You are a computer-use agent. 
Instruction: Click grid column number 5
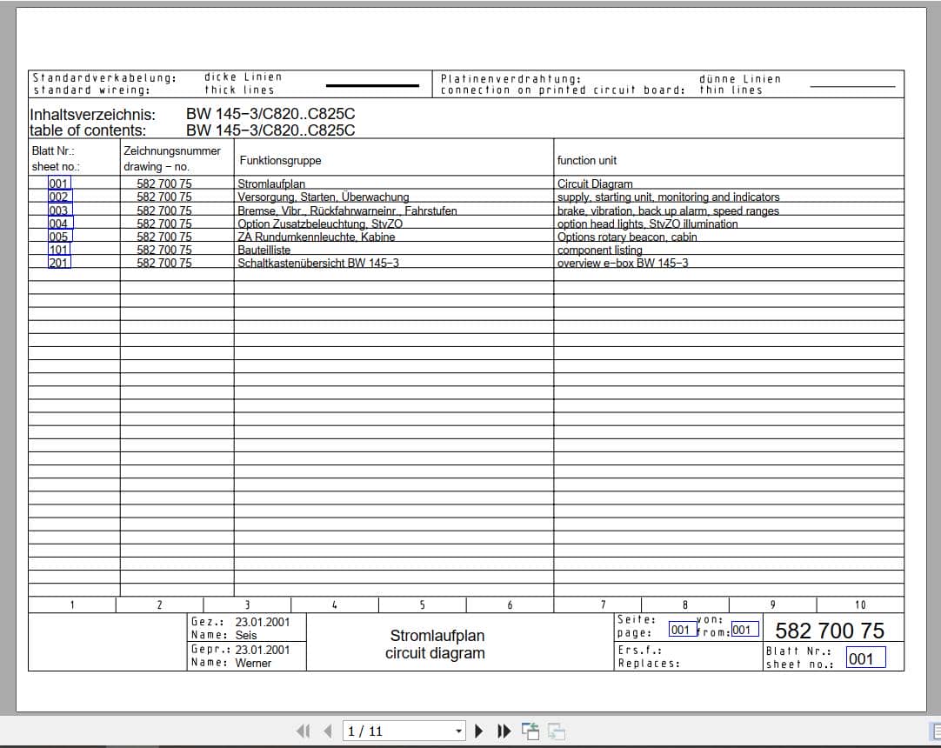(x=423, y=604)
